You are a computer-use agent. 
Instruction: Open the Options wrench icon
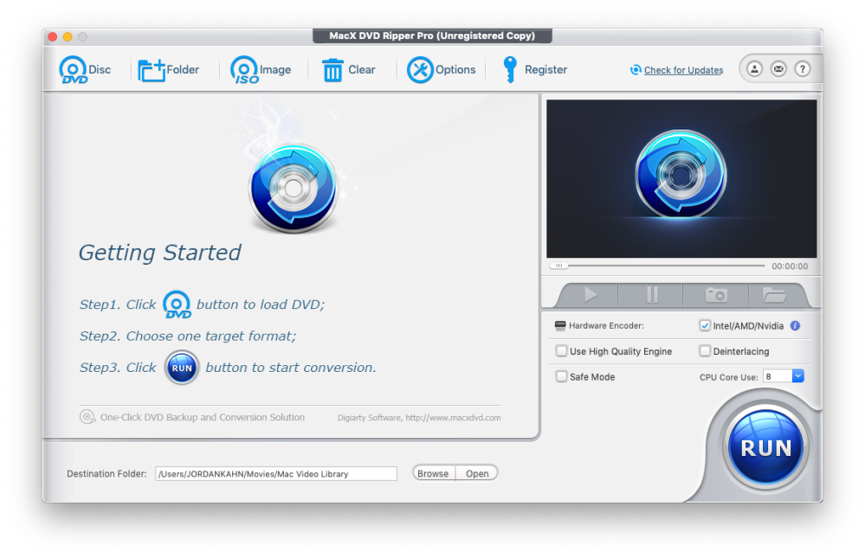421,70
